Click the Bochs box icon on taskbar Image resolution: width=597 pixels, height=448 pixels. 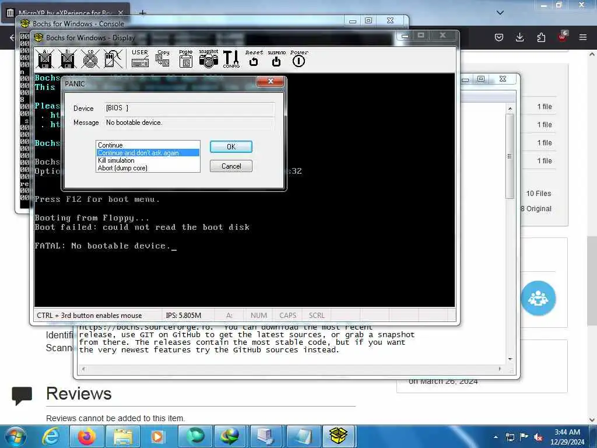339,436
